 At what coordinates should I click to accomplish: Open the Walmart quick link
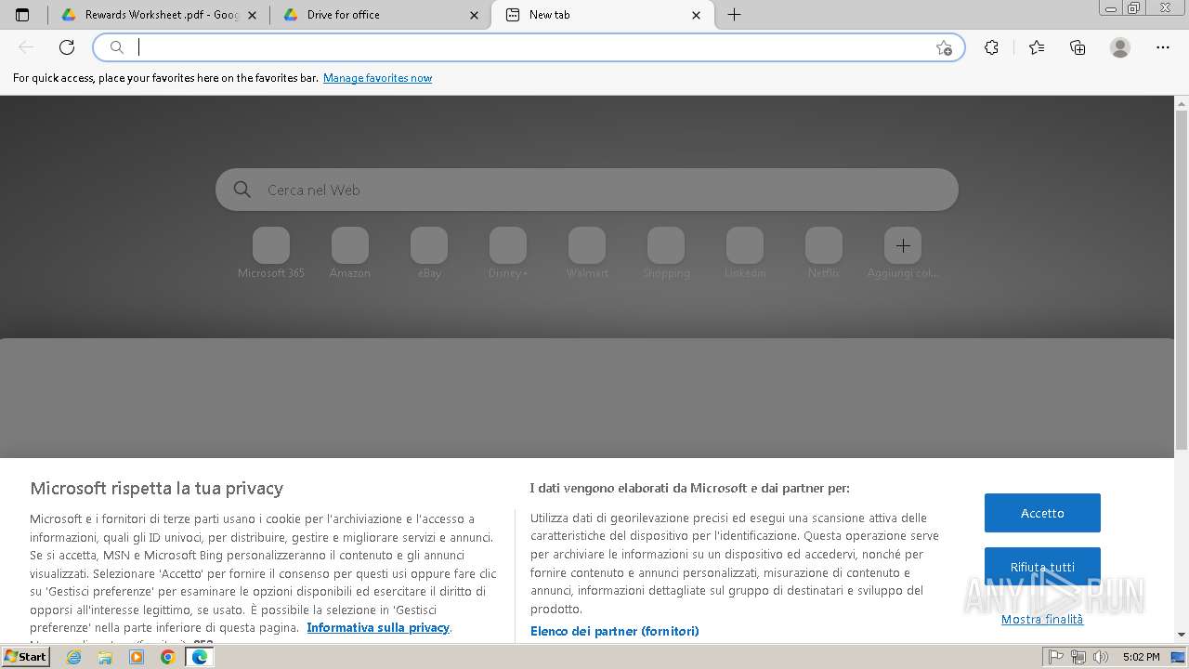[x=587, y=253]
